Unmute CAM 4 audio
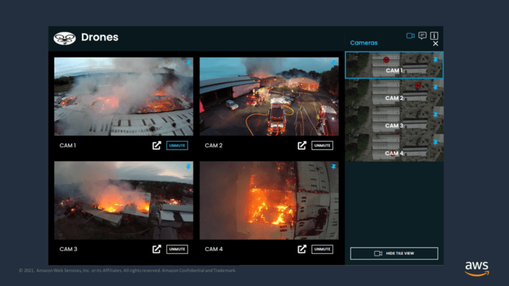The image size is (509, 286). [322, 249]
